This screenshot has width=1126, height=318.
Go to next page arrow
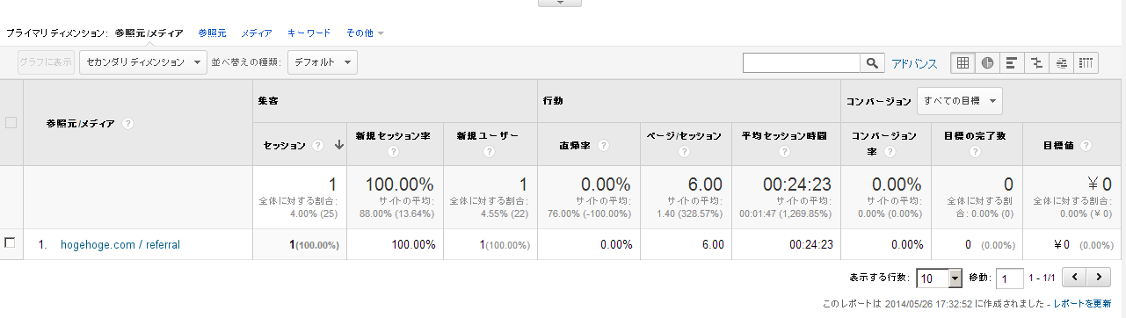(x=1099, y=278)
